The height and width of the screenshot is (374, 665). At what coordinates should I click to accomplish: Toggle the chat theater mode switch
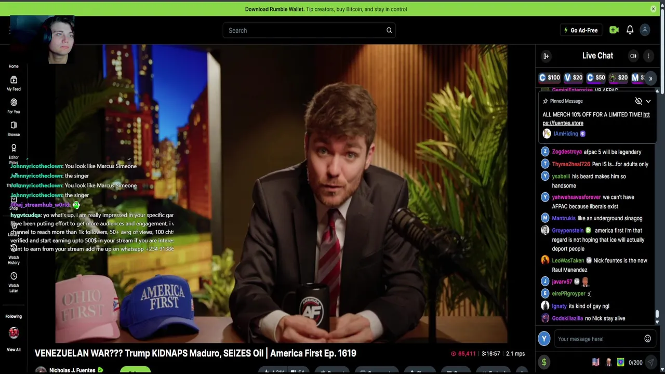(633, 56)
